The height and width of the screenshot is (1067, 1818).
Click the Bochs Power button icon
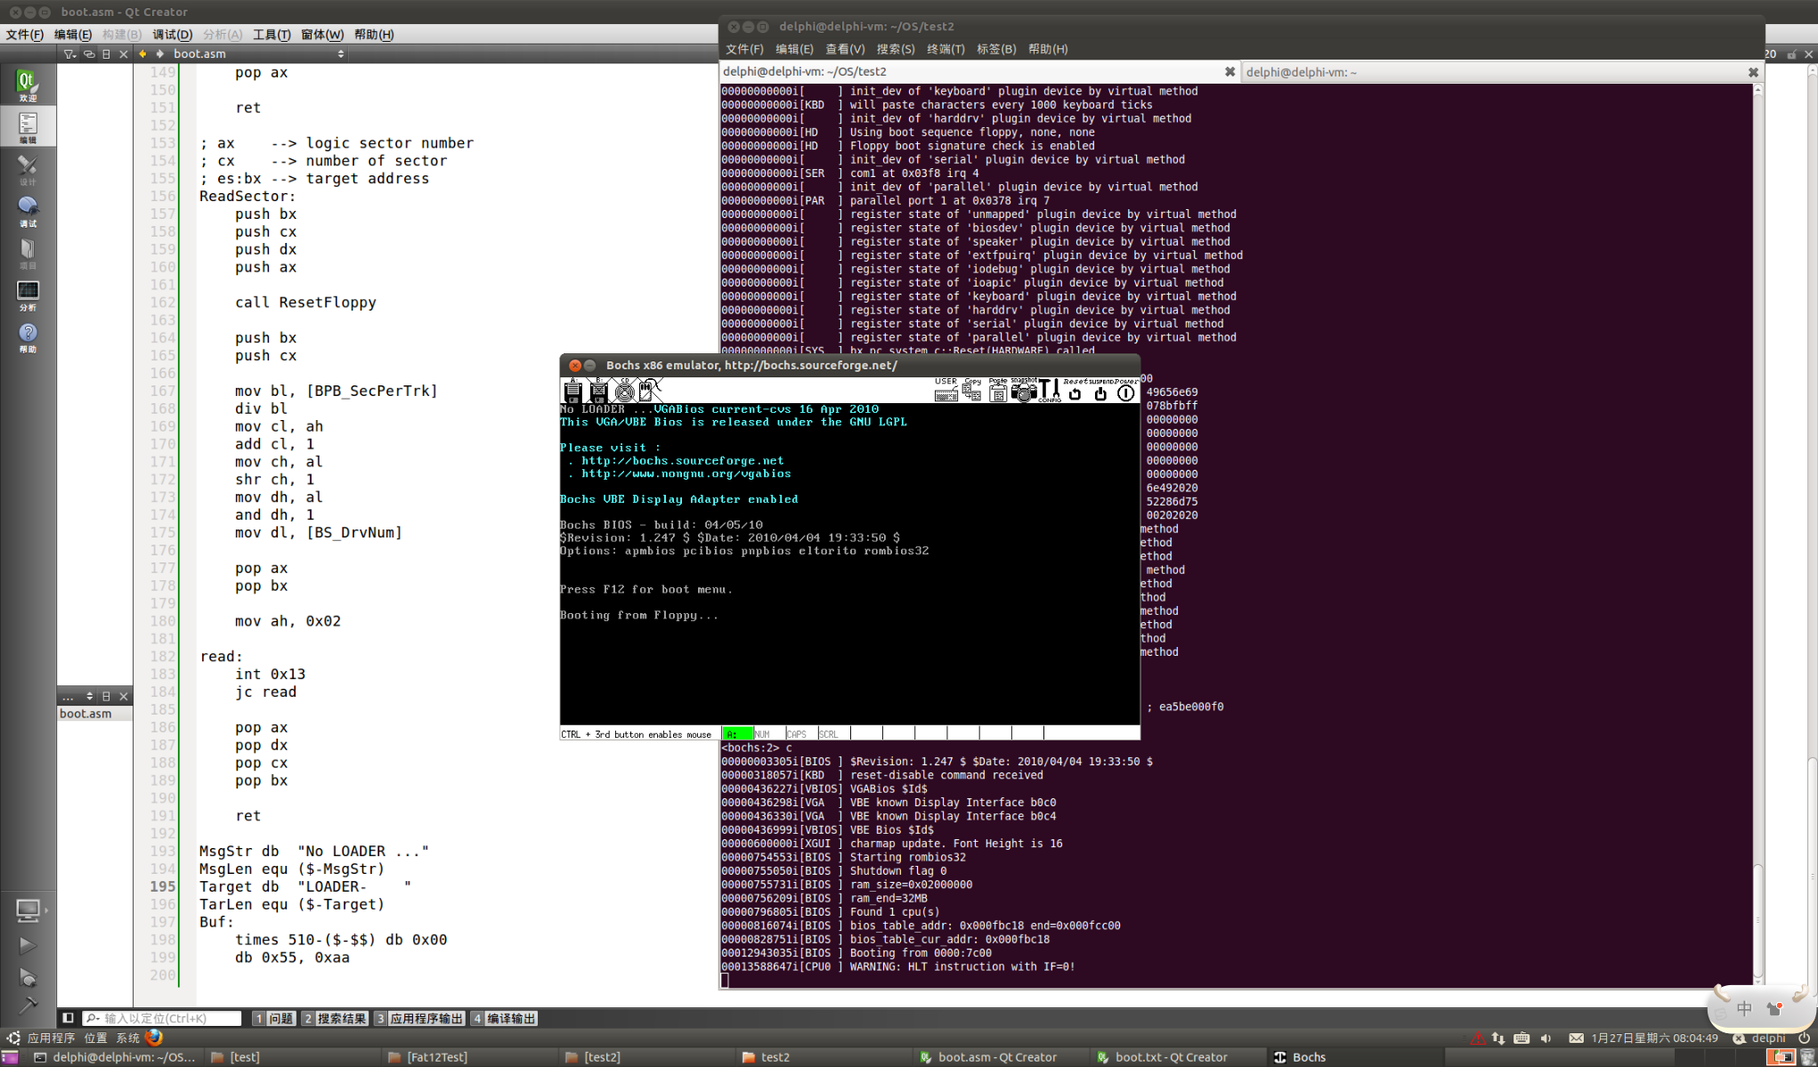pos(1125,392)
